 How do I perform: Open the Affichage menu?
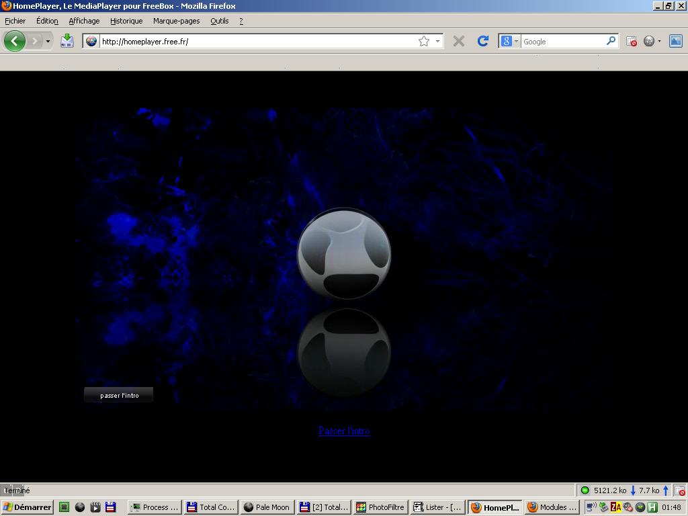(84, 21)
